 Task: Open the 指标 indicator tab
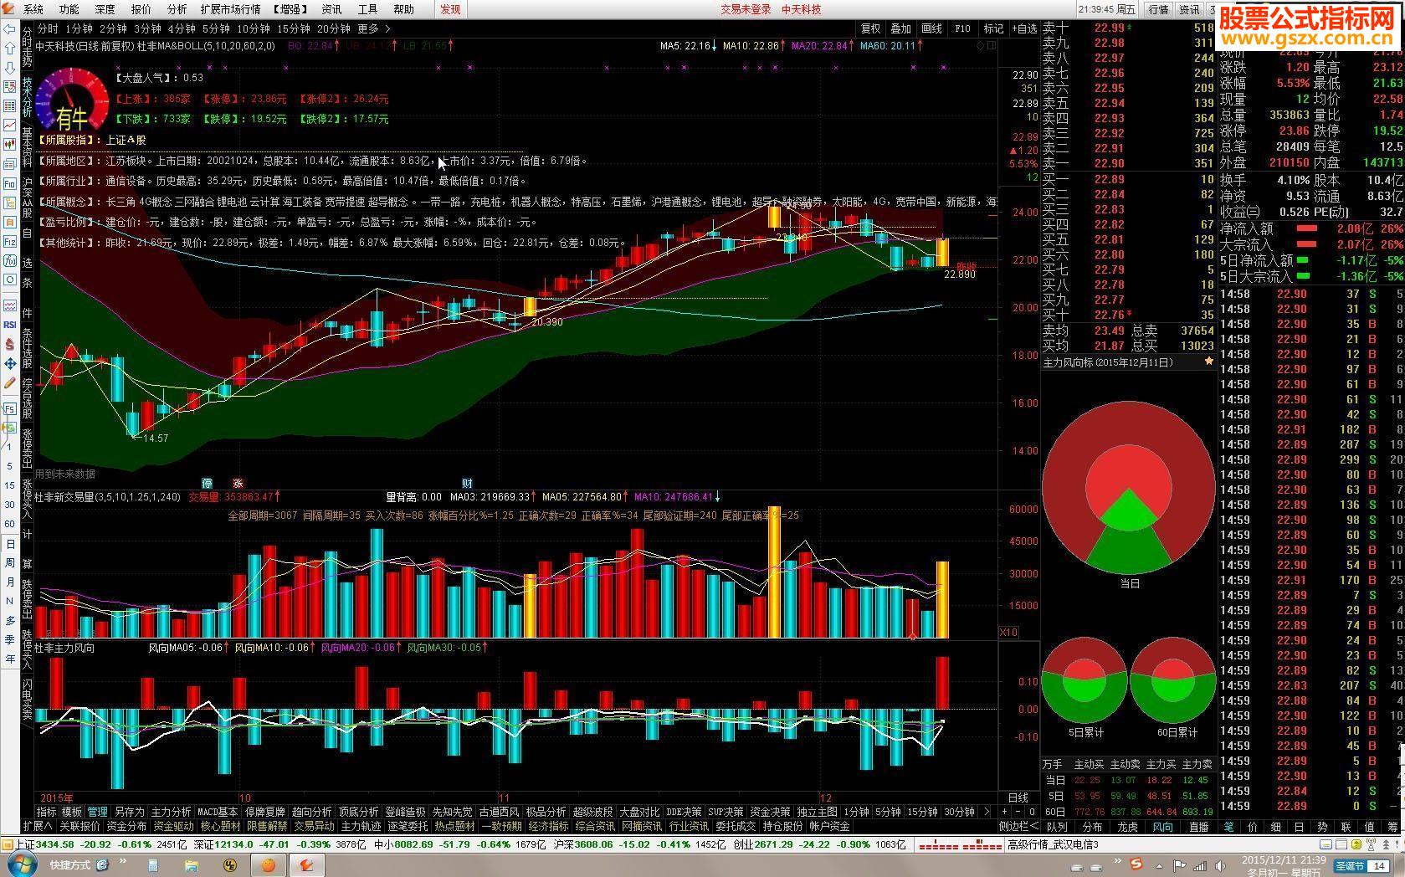coord(46,812)
